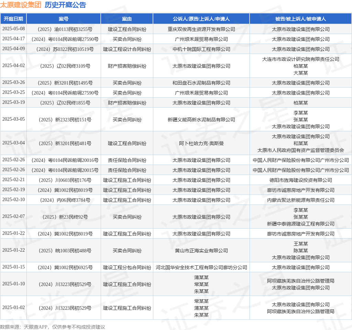
Task: Click 新疆义能高新水泥制品有限公司 entry
Action: tap(201, 120)
